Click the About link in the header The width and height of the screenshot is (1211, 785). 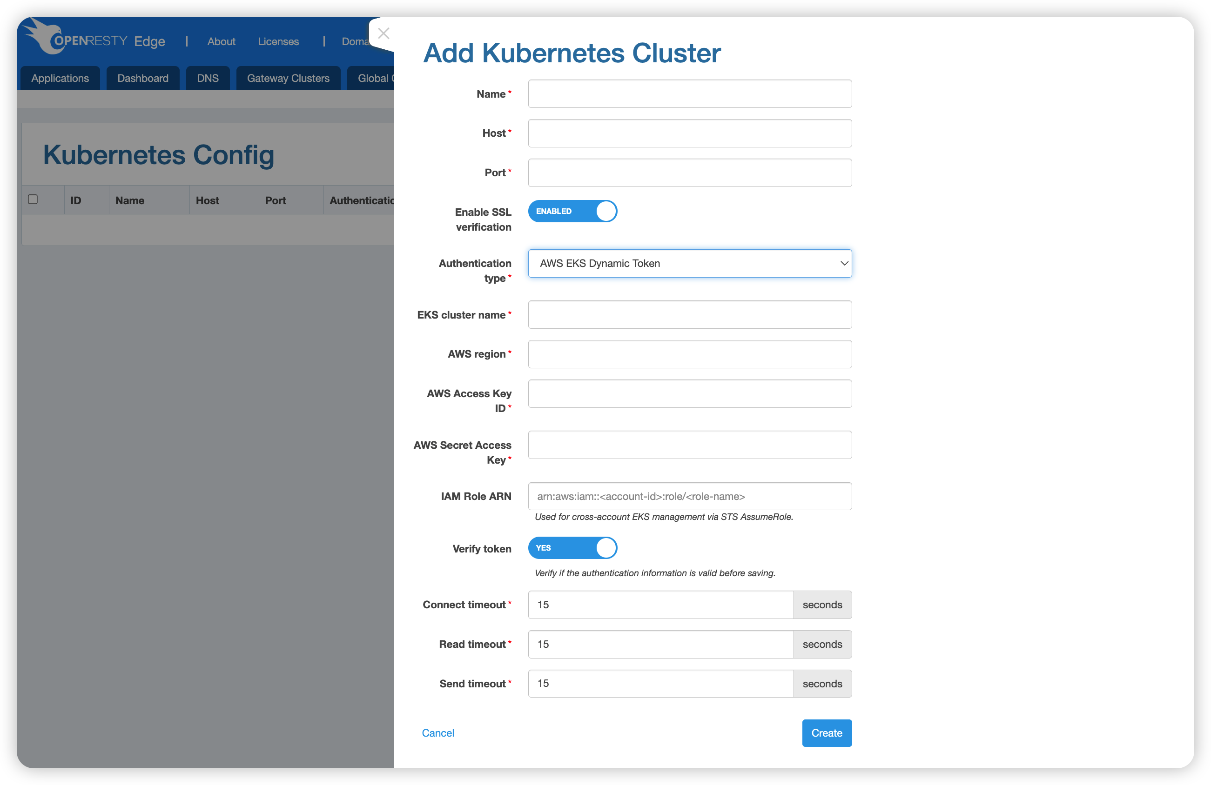pos(221,42)
